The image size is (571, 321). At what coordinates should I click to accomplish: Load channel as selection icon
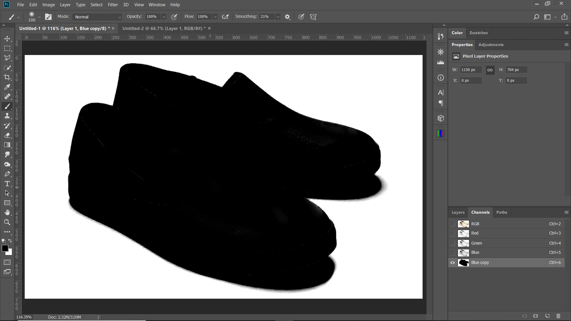pos(525,316)
